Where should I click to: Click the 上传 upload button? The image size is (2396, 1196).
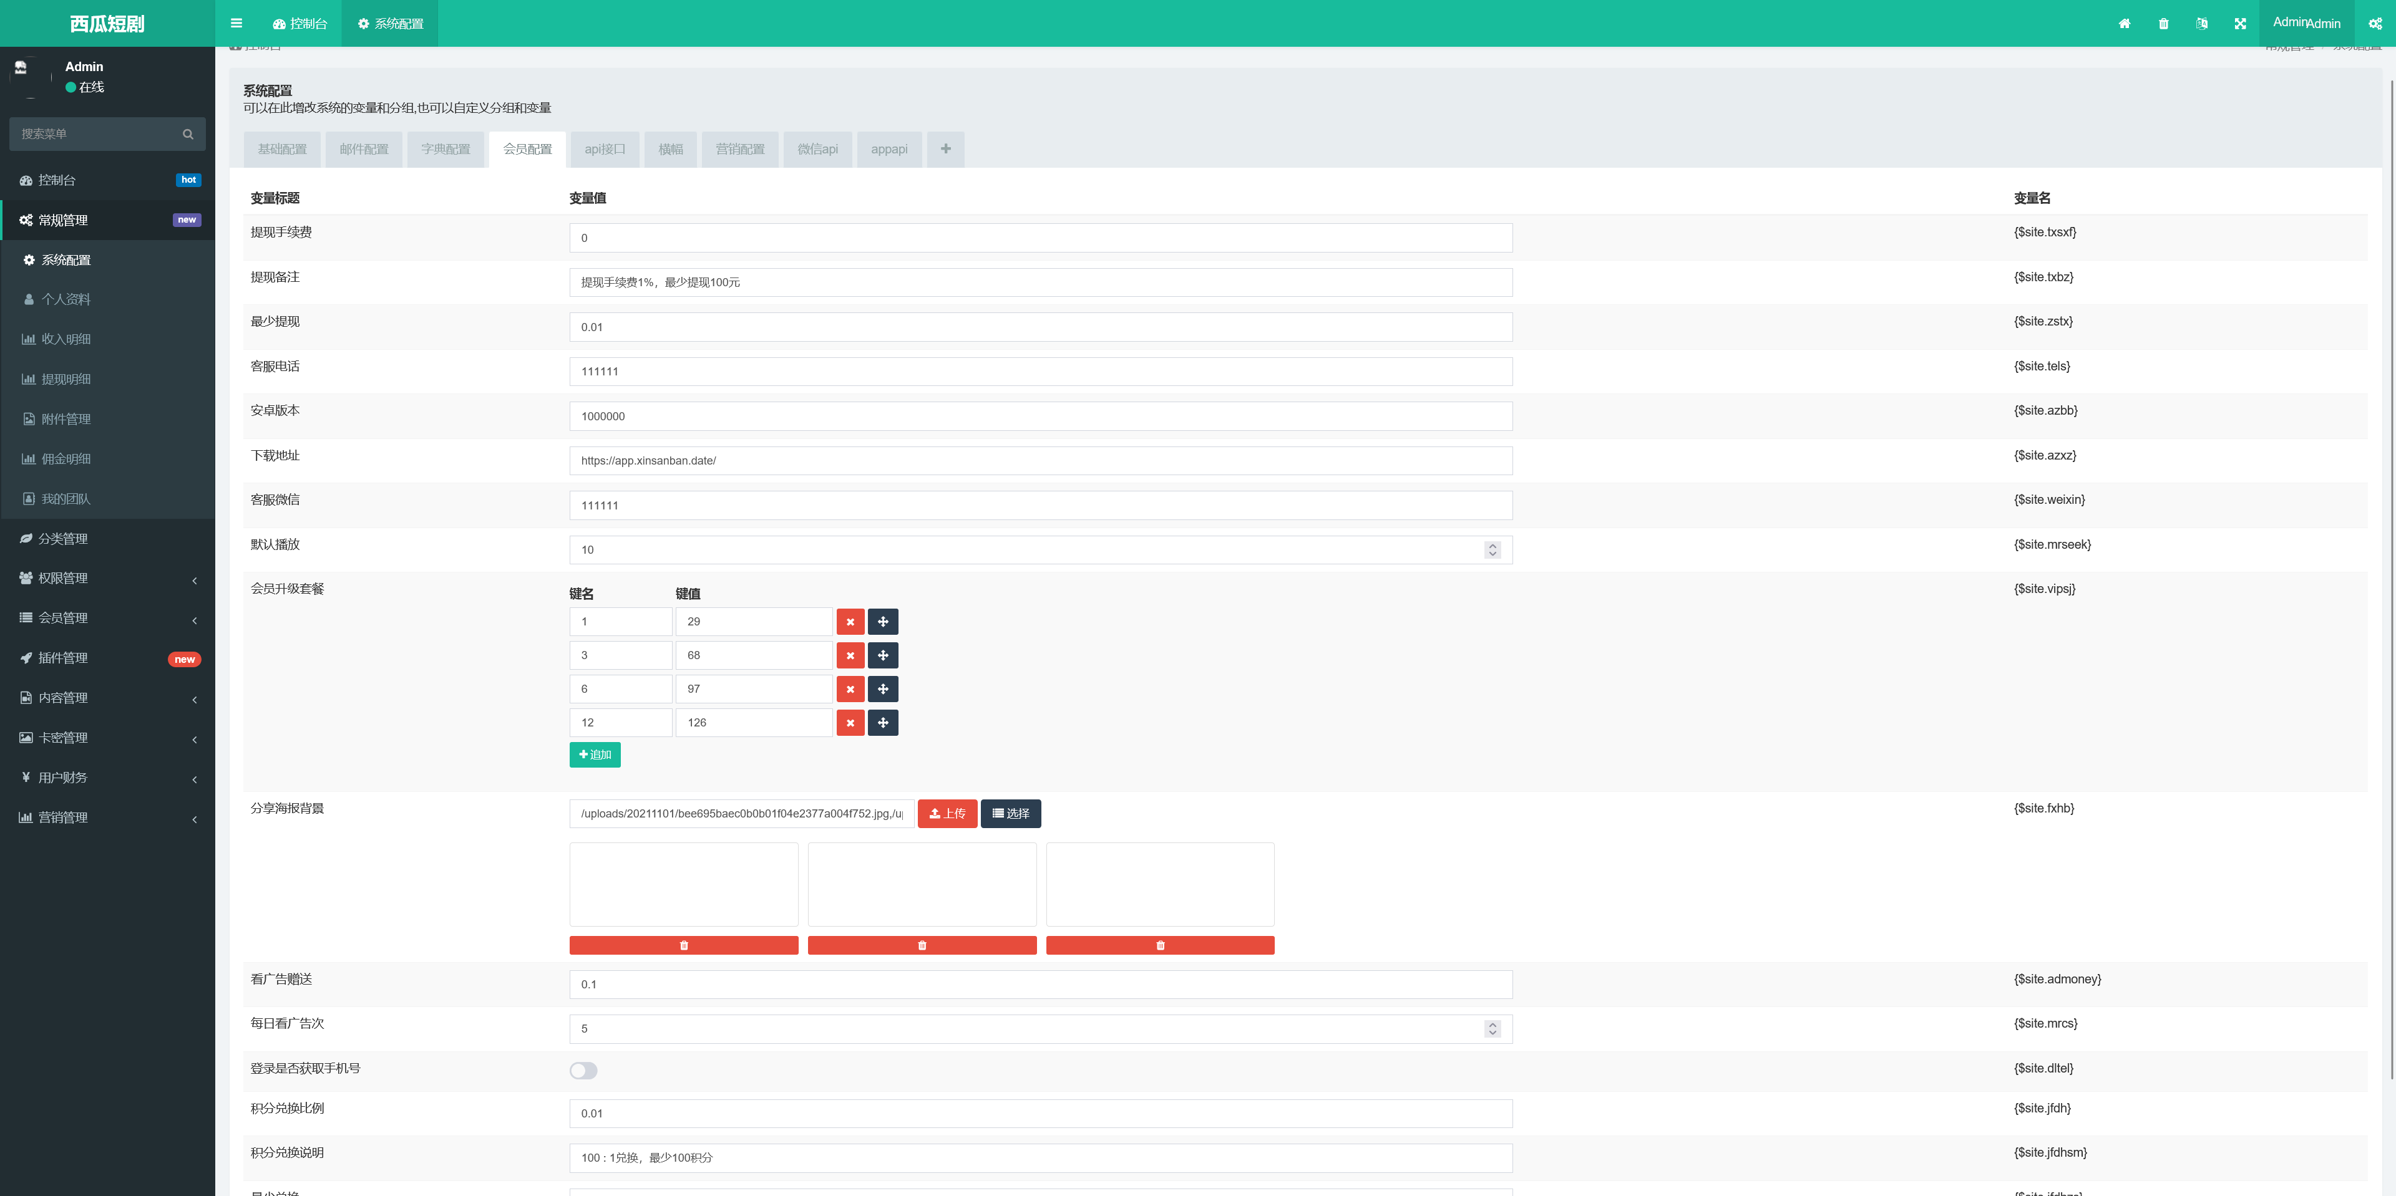(x=947, y=813)
